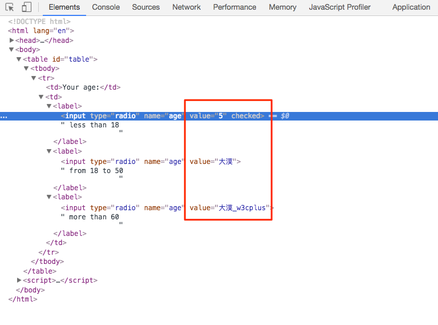Select the closing /td tag

56,243
